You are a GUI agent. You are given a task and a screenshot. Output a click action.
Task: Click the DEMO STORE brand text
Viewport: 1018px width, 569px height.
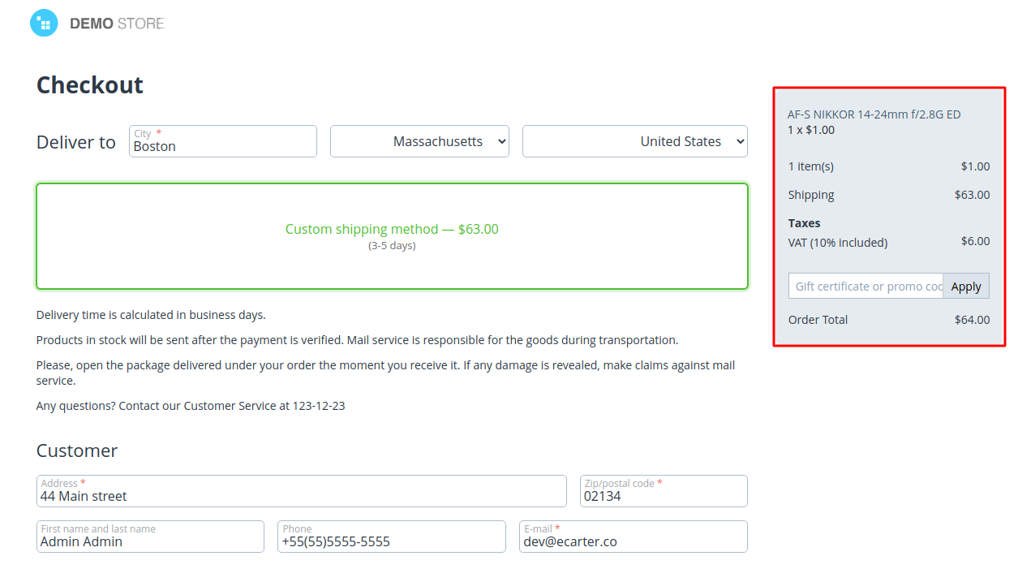[x=117, y=24]
